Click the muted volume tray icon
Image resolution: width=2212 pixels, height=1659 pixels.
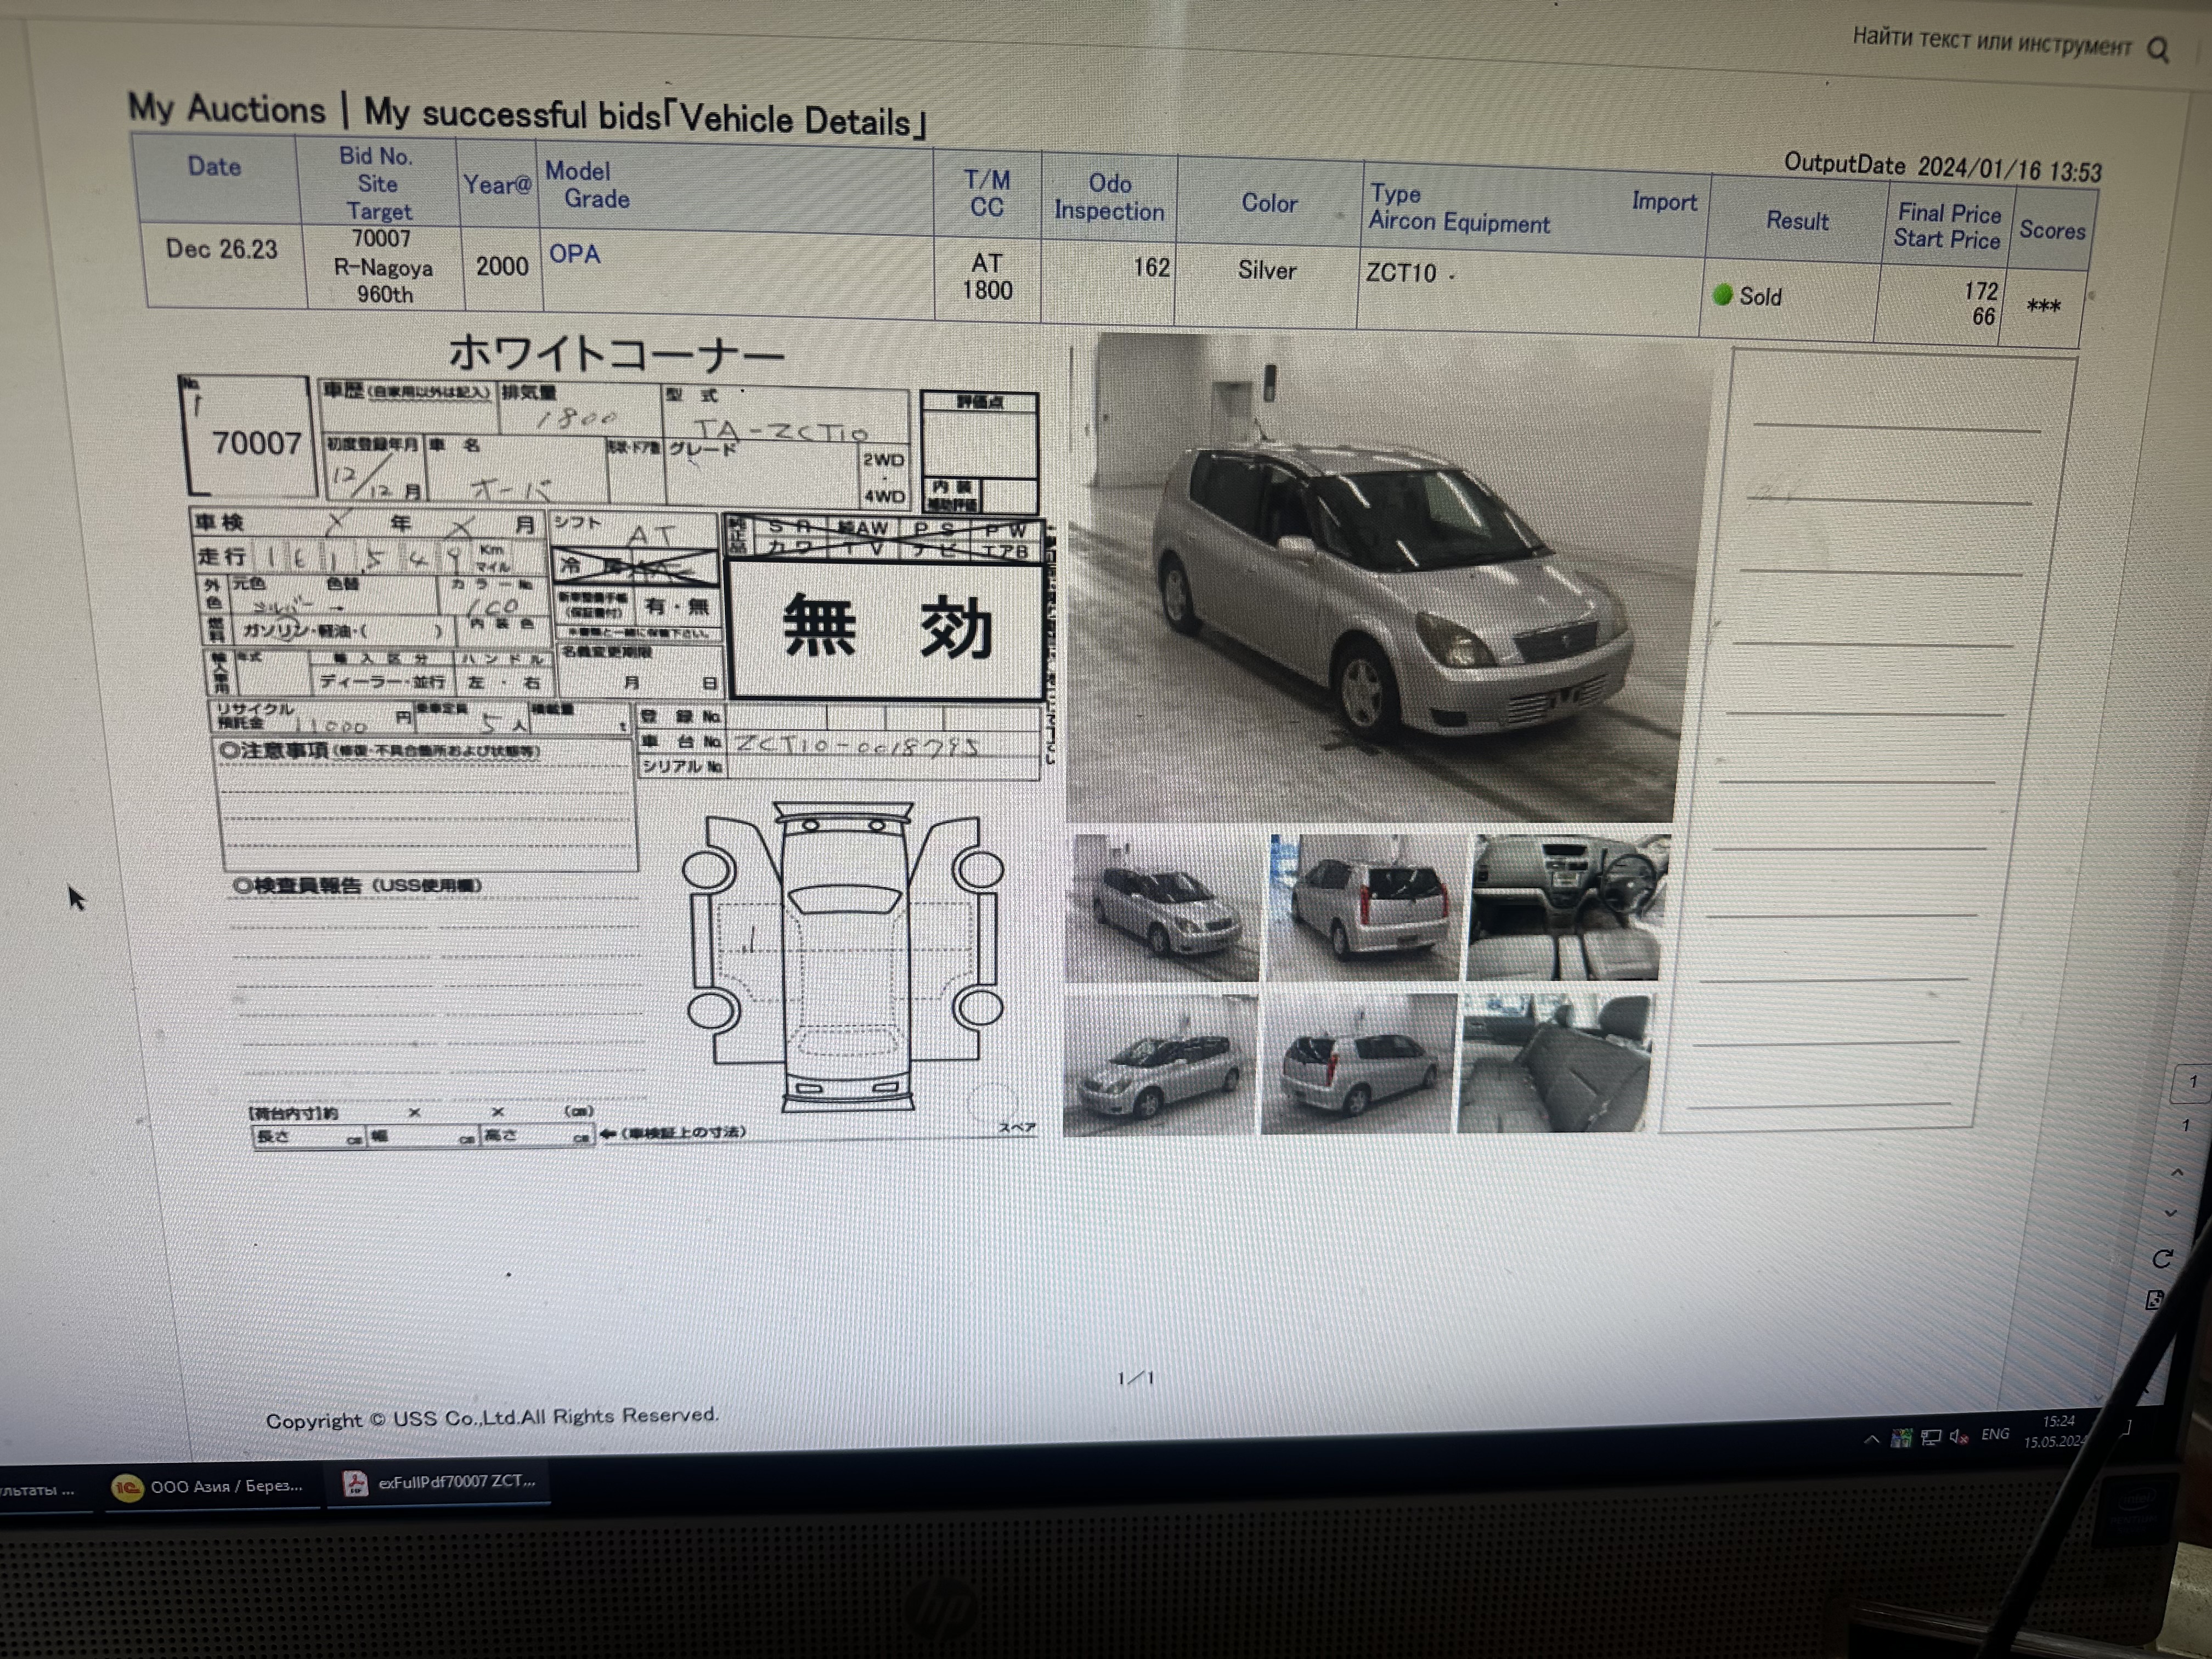point(1959,1436)
